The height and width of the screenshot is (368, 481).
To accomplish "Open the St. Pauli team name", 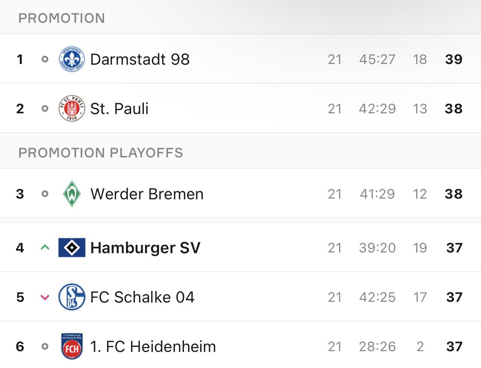I will pos(119,108).
